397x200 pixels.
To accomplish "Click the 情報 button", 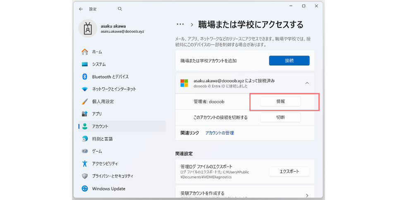I will [x=280, y=101].
